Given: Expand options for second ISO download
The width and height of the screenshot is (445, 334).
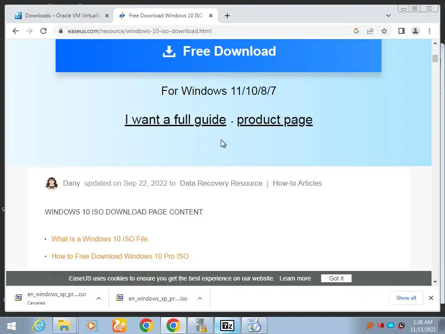Looking at the screenshot, I should [x=200, y=298].
